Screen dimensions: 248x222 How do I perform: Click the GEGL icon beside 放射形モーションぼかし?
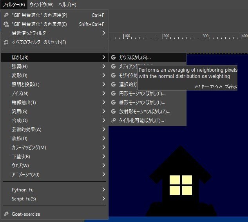coord(113,112)
